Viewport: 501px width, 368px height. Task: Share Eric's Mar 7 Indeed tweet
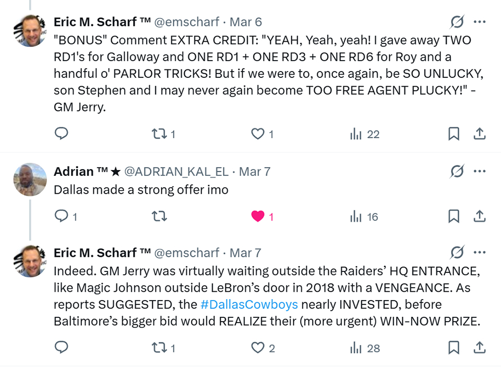479,348
